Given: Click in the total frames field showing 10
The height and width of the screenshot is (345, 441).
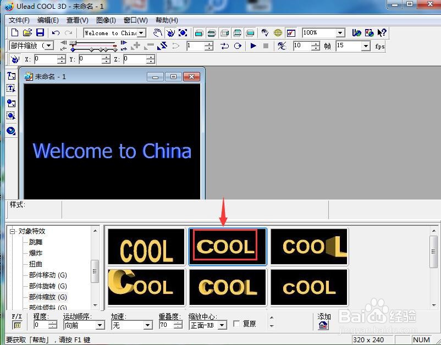Looking at the screenshot, I should [302, 46].
